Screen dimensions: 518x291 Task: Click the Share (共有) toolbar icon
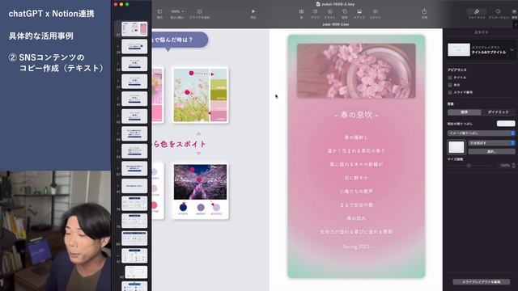[x=424, y=11]
